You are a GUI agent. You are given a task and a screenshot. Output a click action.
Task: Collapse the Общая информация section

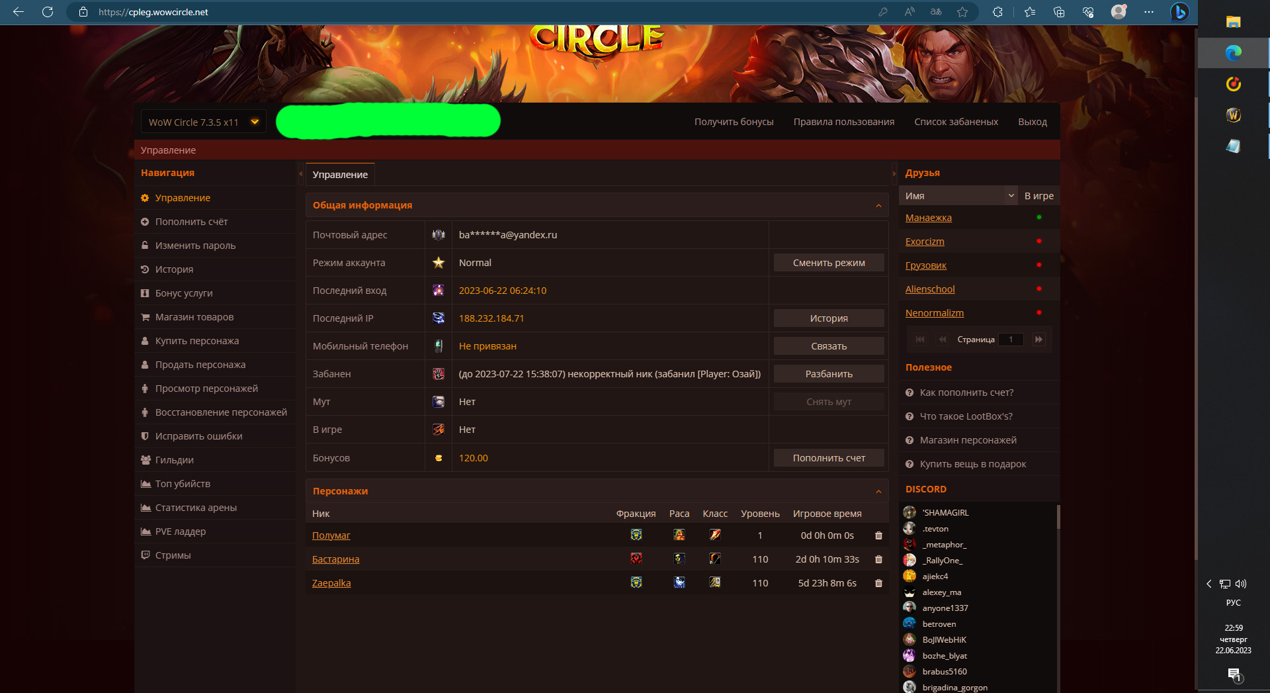(878, 206)
